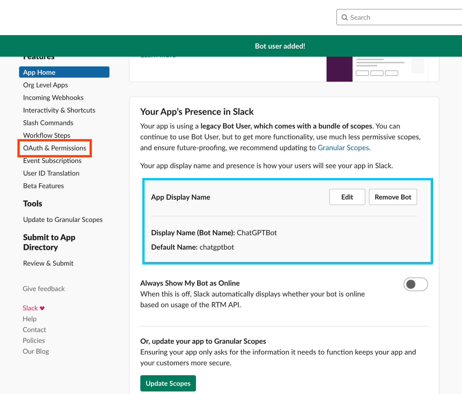Go to Workflow Steps

[x=47, y=135]
